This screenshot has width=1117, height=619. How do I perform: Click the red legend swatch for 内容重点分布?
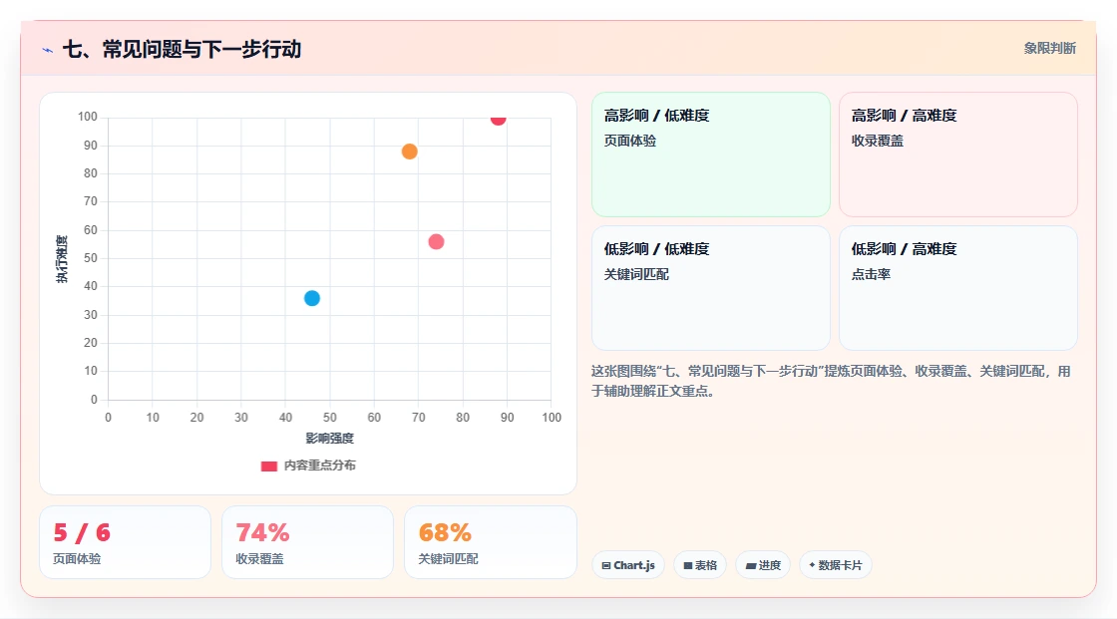pos(268,465)
